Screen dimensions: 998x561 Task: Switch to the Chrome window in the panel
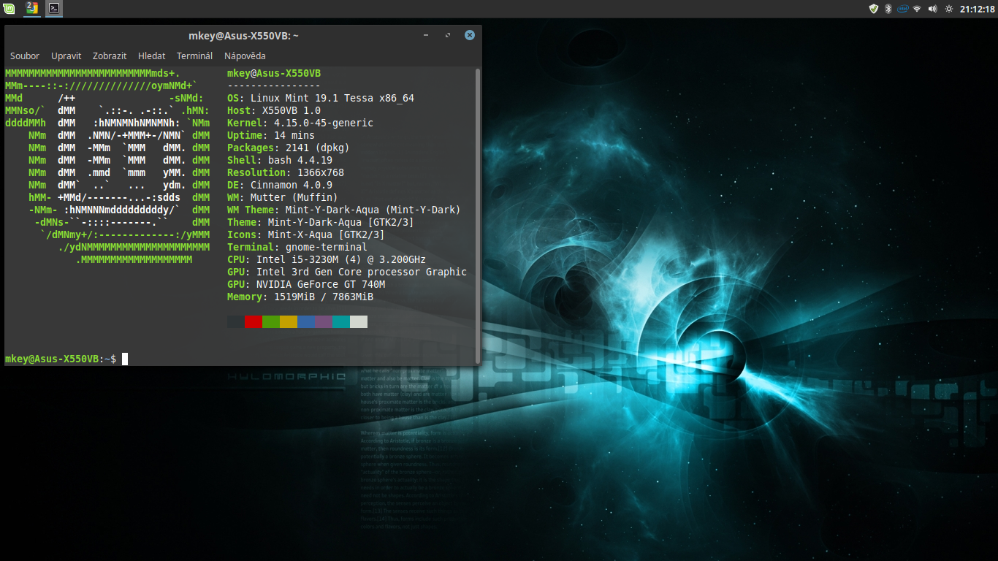tap(31, 9)
